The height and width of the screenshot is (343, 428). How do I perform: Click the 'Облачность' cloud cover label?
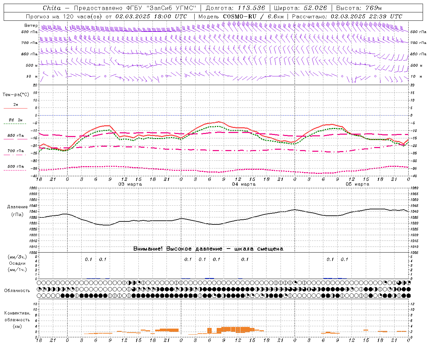pyautogui.click(x=17, y=290)
